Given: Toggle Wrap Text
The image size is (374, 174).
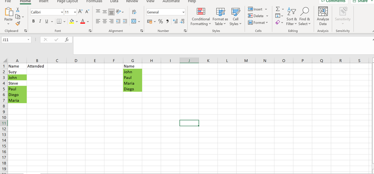Looking at the screenshot, I should tap(134, 12).
